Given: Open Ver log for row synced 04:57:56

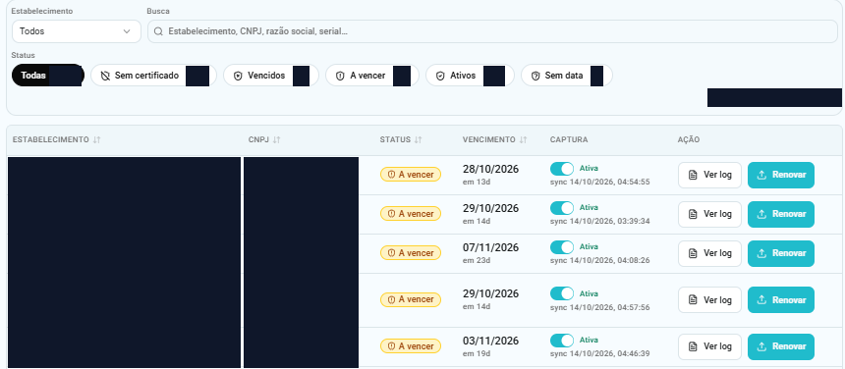Looking at the screenshot, I should tap(709, 299).
